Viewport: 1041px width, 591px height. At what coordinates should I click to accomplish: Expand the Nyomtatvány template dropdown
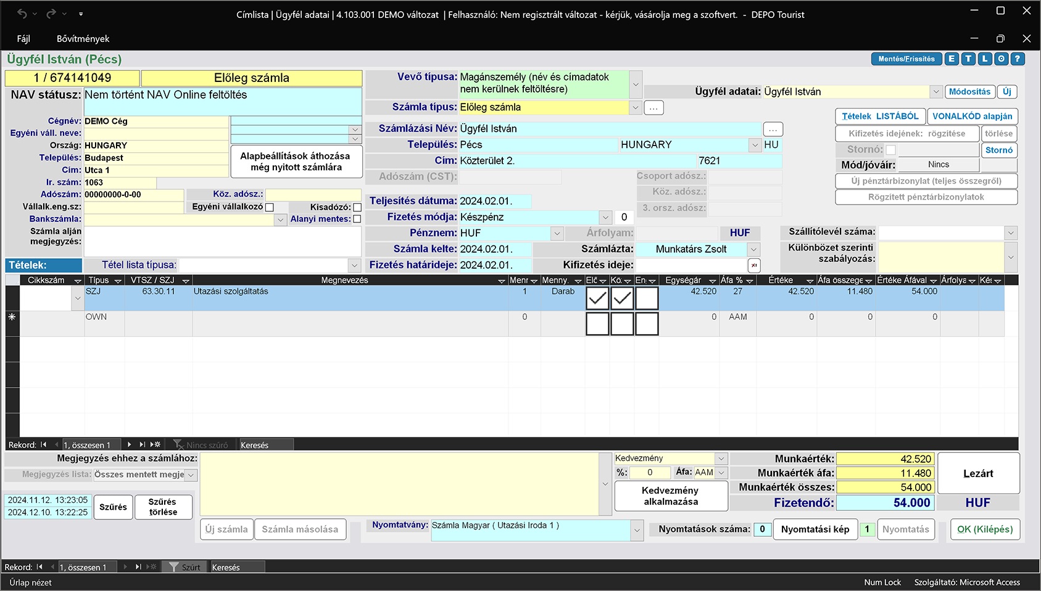(x=636, y=531)
